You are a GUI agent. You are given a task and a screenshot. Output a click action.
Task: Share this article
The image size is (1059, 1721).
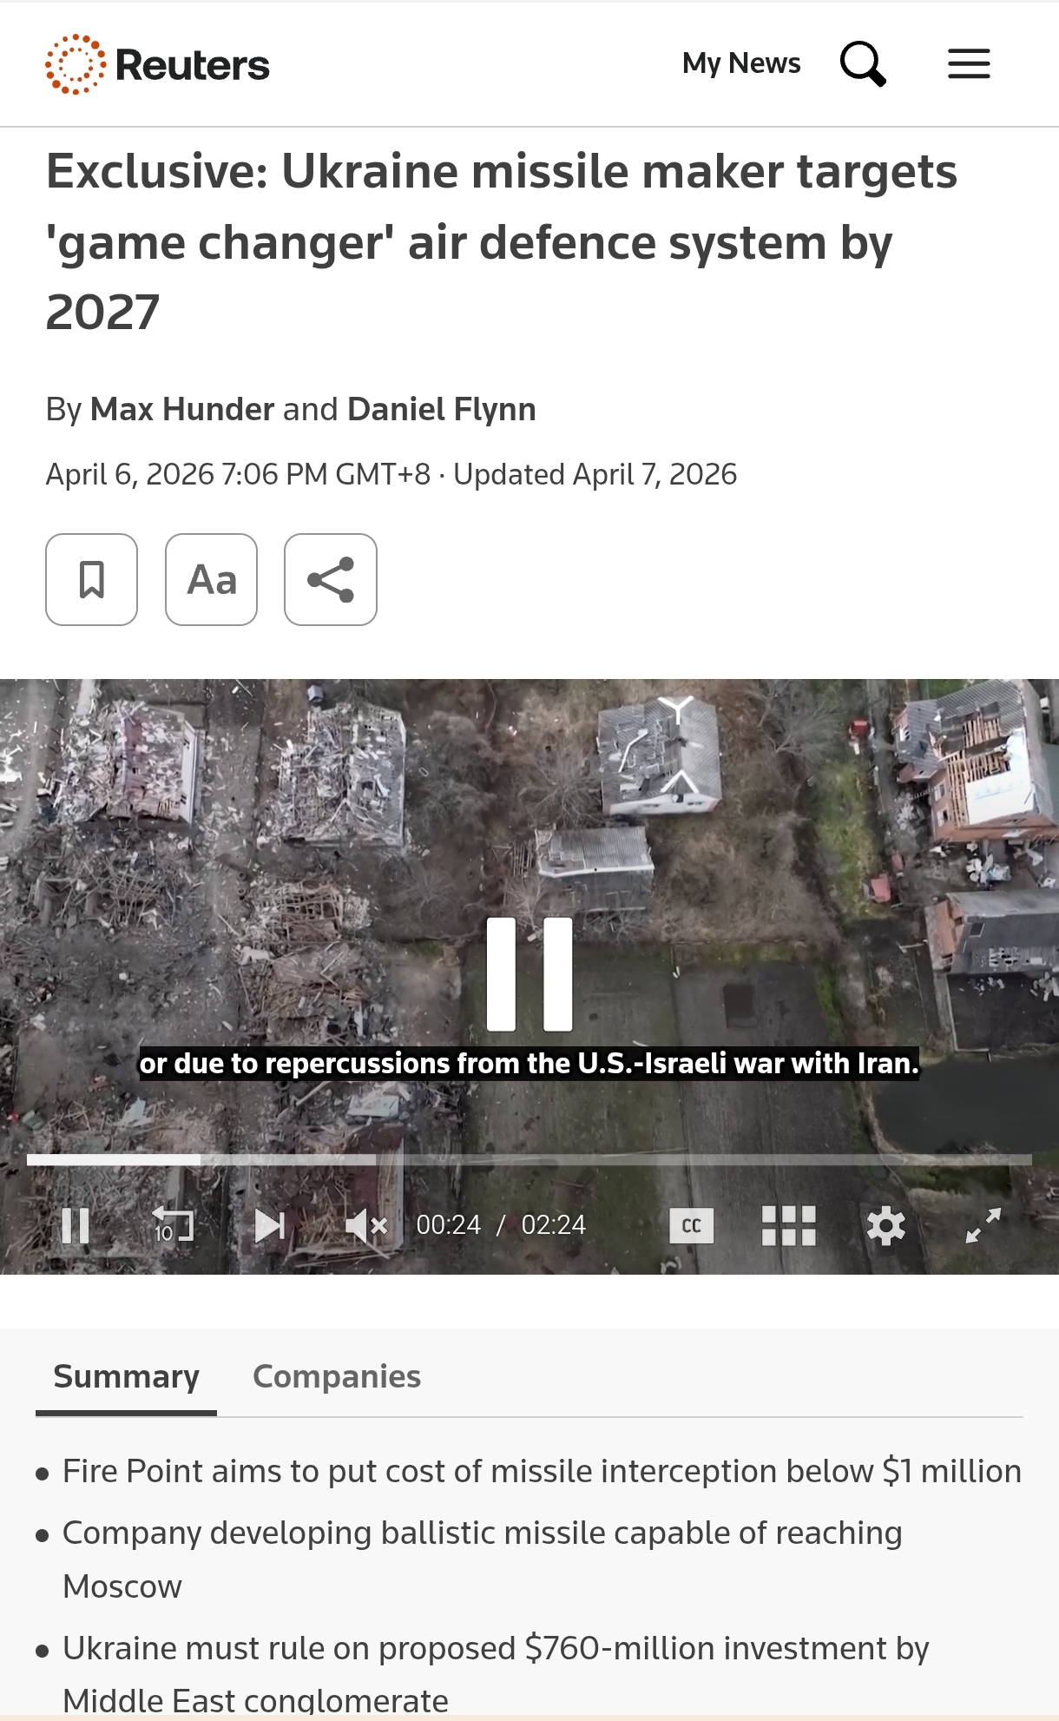[331, 579]
